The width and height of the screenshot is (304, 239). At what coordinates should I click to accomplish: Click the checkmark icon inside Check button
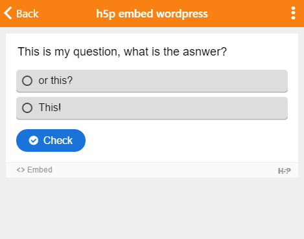click(x=34, y=140)
